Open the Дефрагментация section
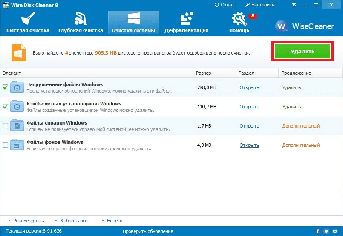 pyautogui.click(x=187, y=23)
